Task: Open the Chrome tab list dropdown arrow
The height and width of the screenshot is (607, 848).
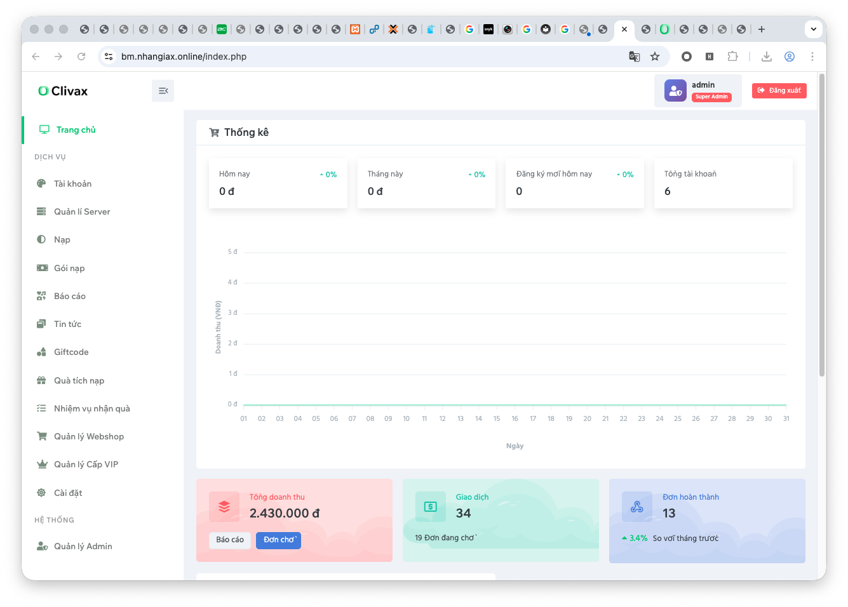Action: [x=813, y=29]
